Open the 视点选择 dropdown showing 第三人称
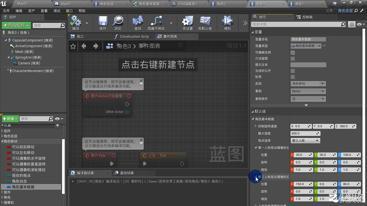The image size is (367, 206). (x=305, y=140)
